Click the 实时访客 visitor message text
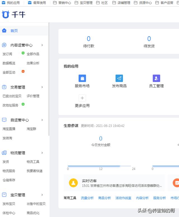This screenshot has height=217, width=179. point(122,186)
